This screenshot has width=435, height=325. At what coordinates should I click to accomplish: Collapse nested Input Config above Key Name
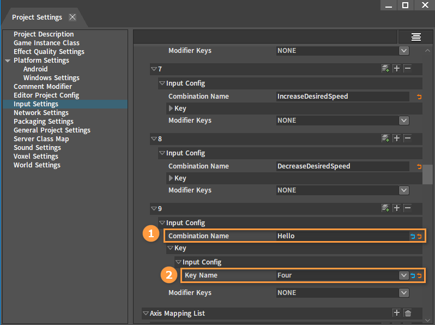click(179, 262)
